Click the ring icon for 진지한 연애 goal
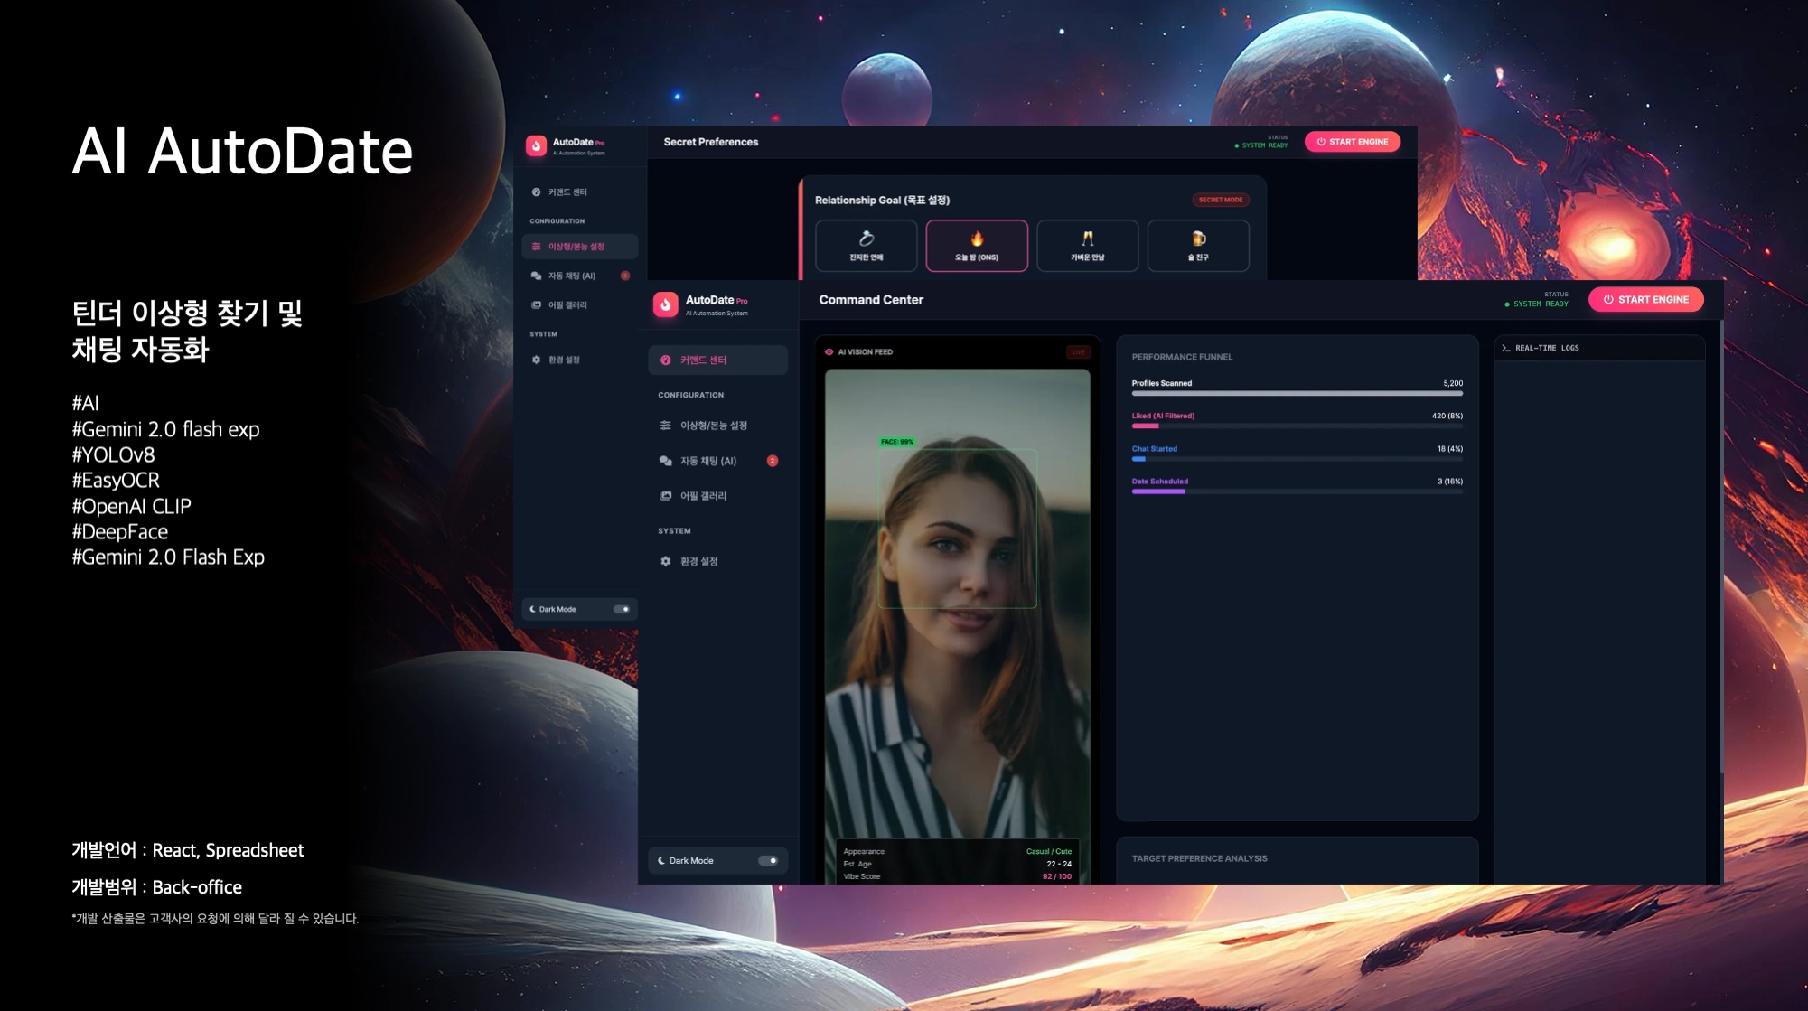 point(866,239)
